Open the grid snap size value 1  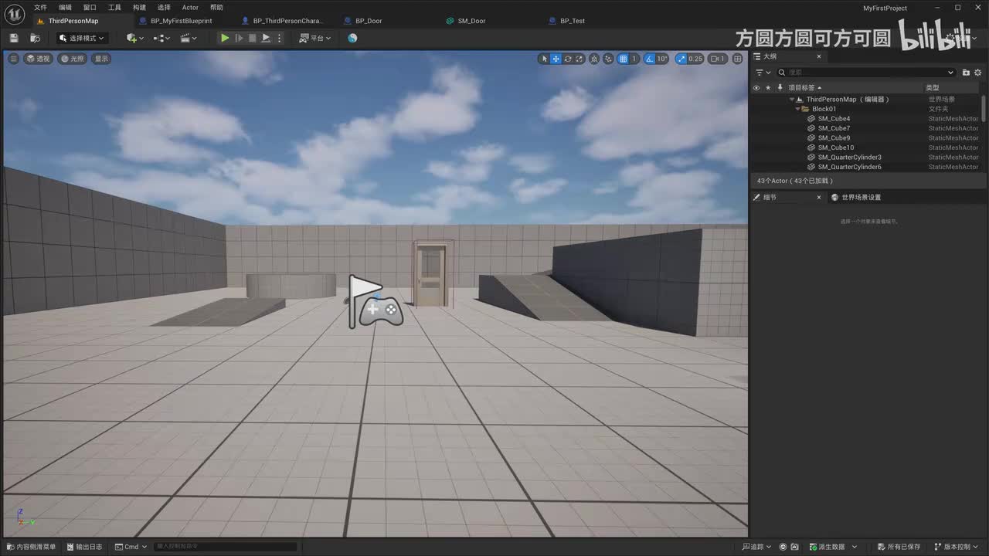pyautogui.click(x=634, y=59)
